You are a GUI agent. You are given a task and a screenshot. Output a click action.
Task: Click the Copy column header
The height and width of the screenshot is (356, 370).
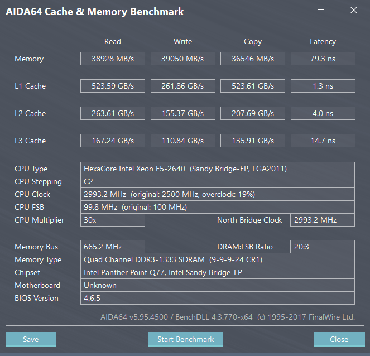253,42
